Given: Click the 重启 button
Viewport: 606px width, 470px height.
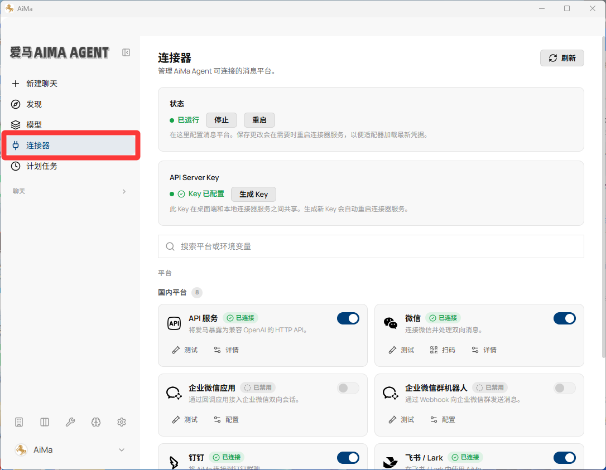Looking at the screenshot, I should (259, 120).
